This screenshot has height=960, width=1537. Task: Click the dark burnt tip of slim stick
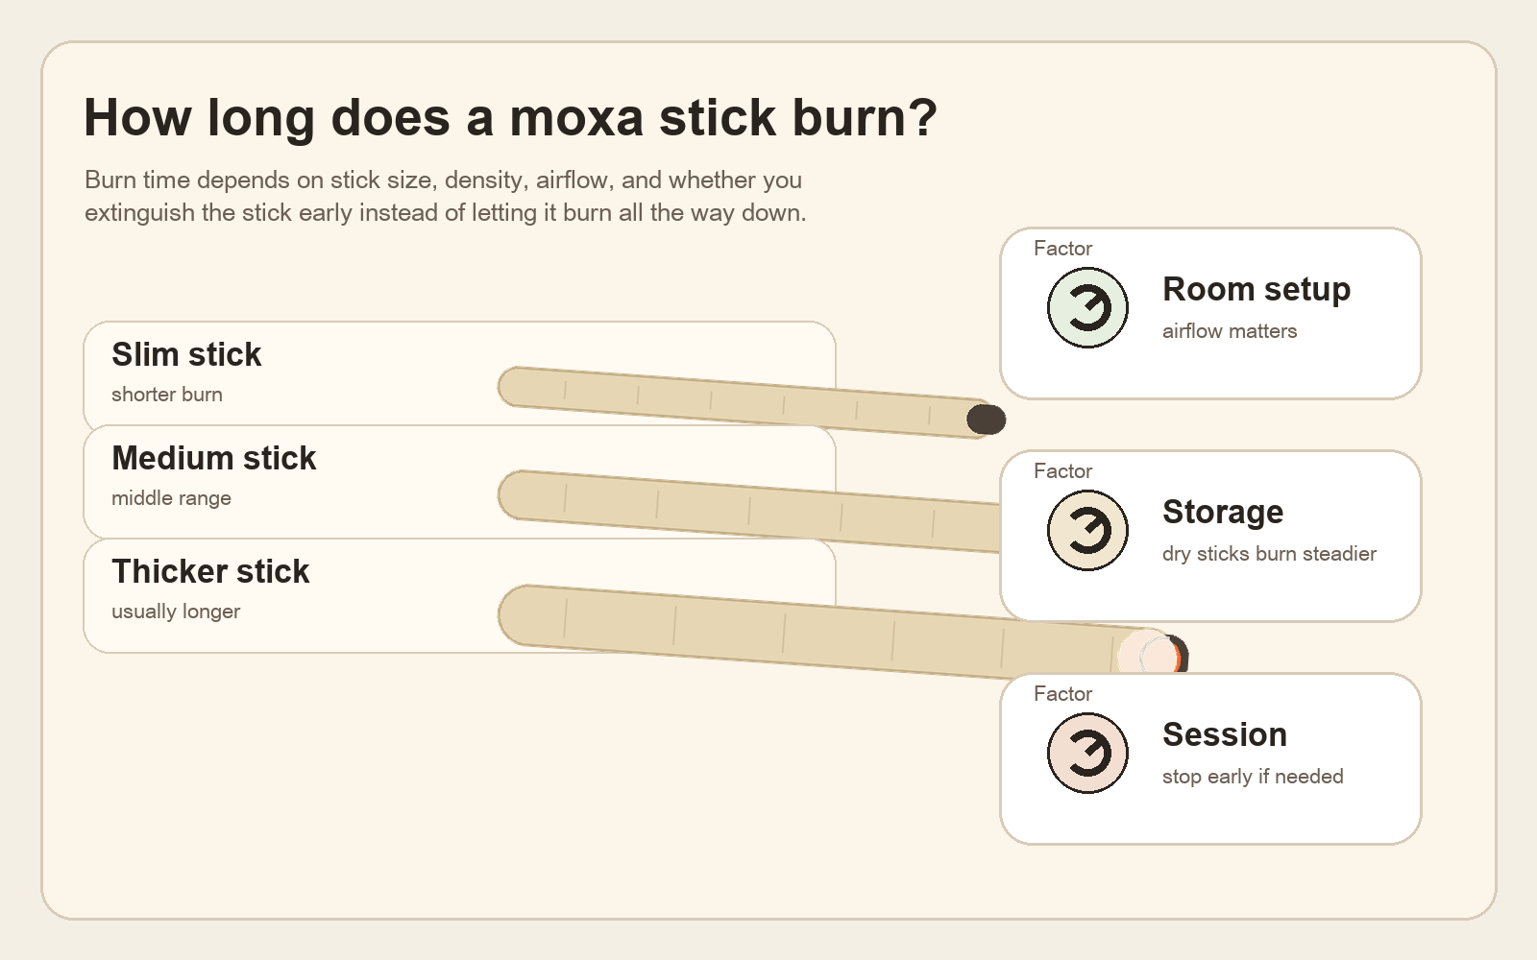(987, 420)
